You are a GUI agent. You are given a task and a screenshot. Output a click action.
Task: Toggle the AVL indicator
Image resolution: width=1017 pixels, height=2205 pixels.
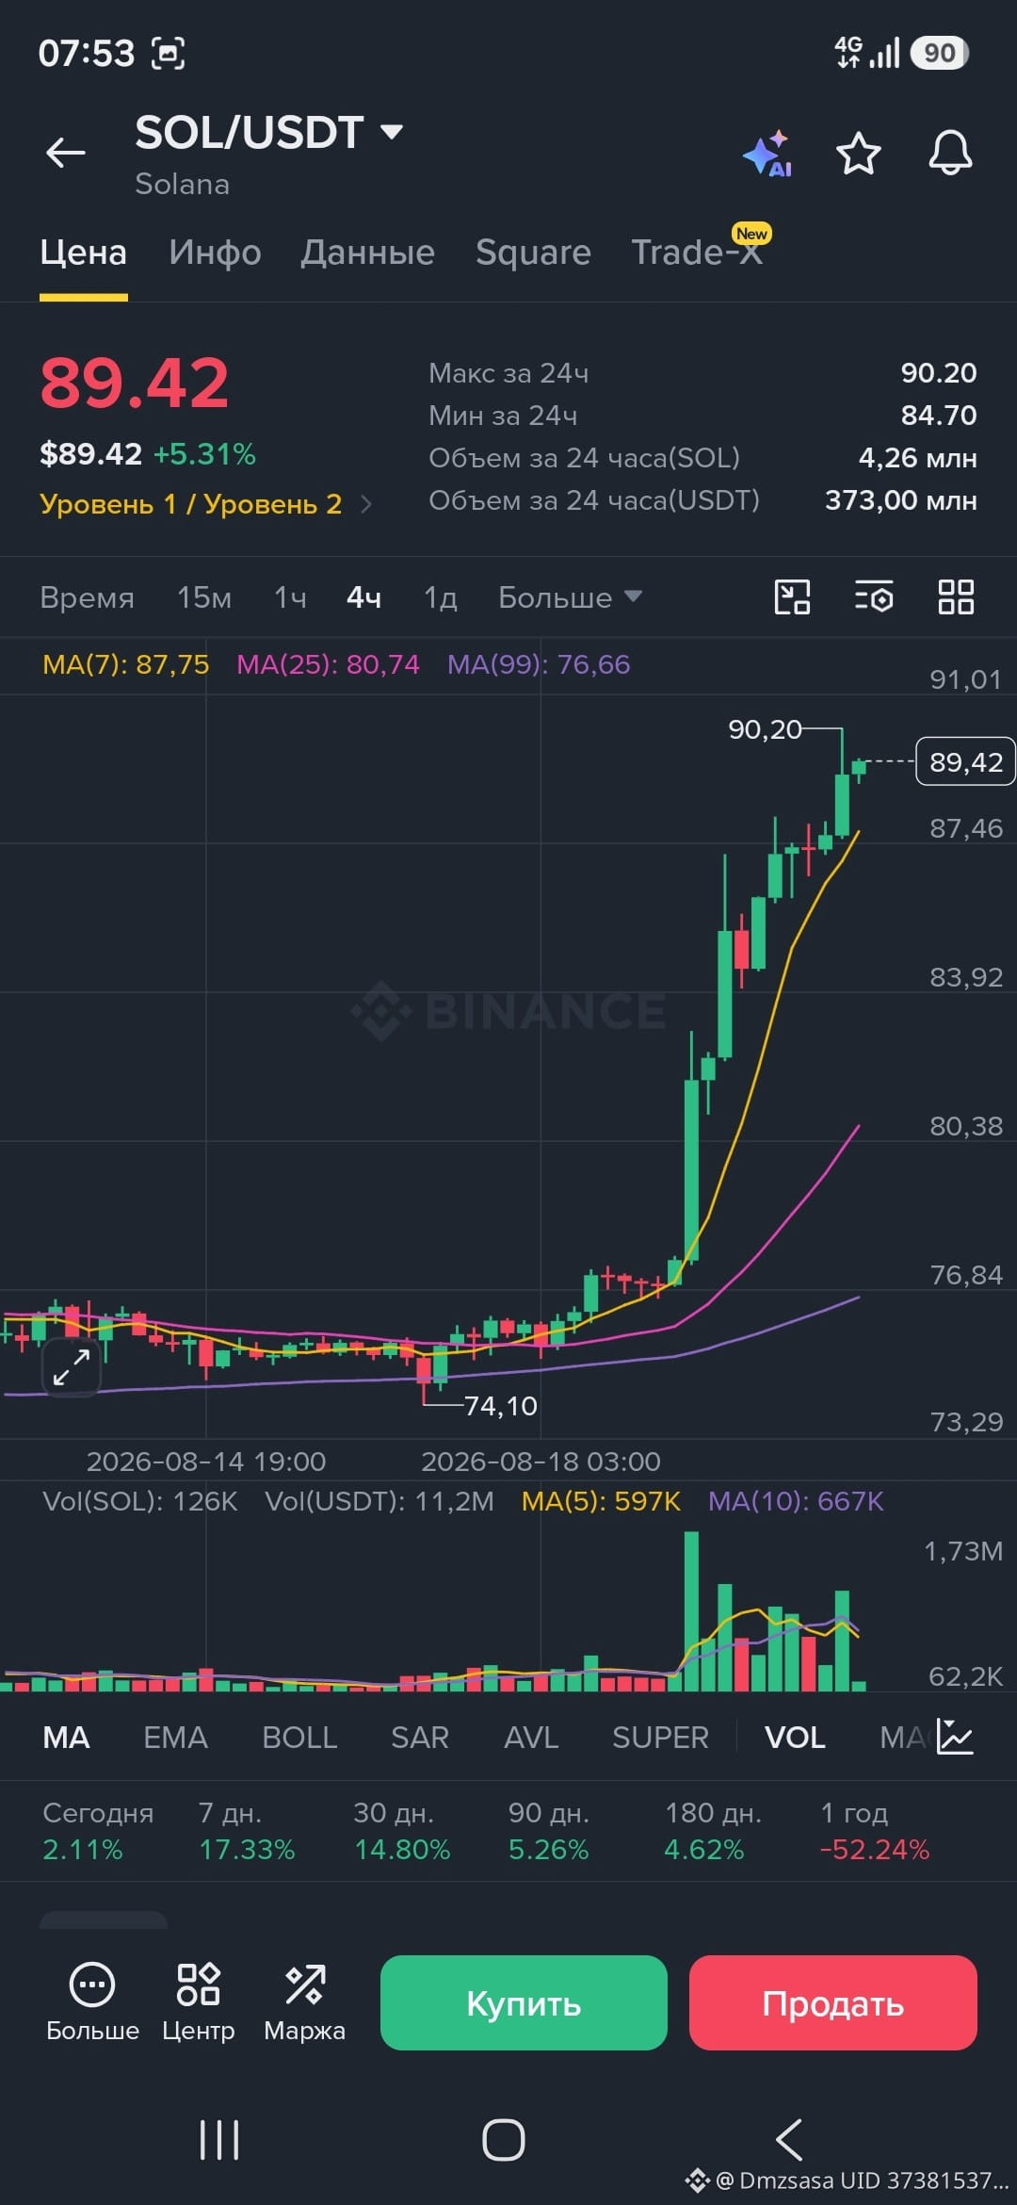pos(531,1737)
